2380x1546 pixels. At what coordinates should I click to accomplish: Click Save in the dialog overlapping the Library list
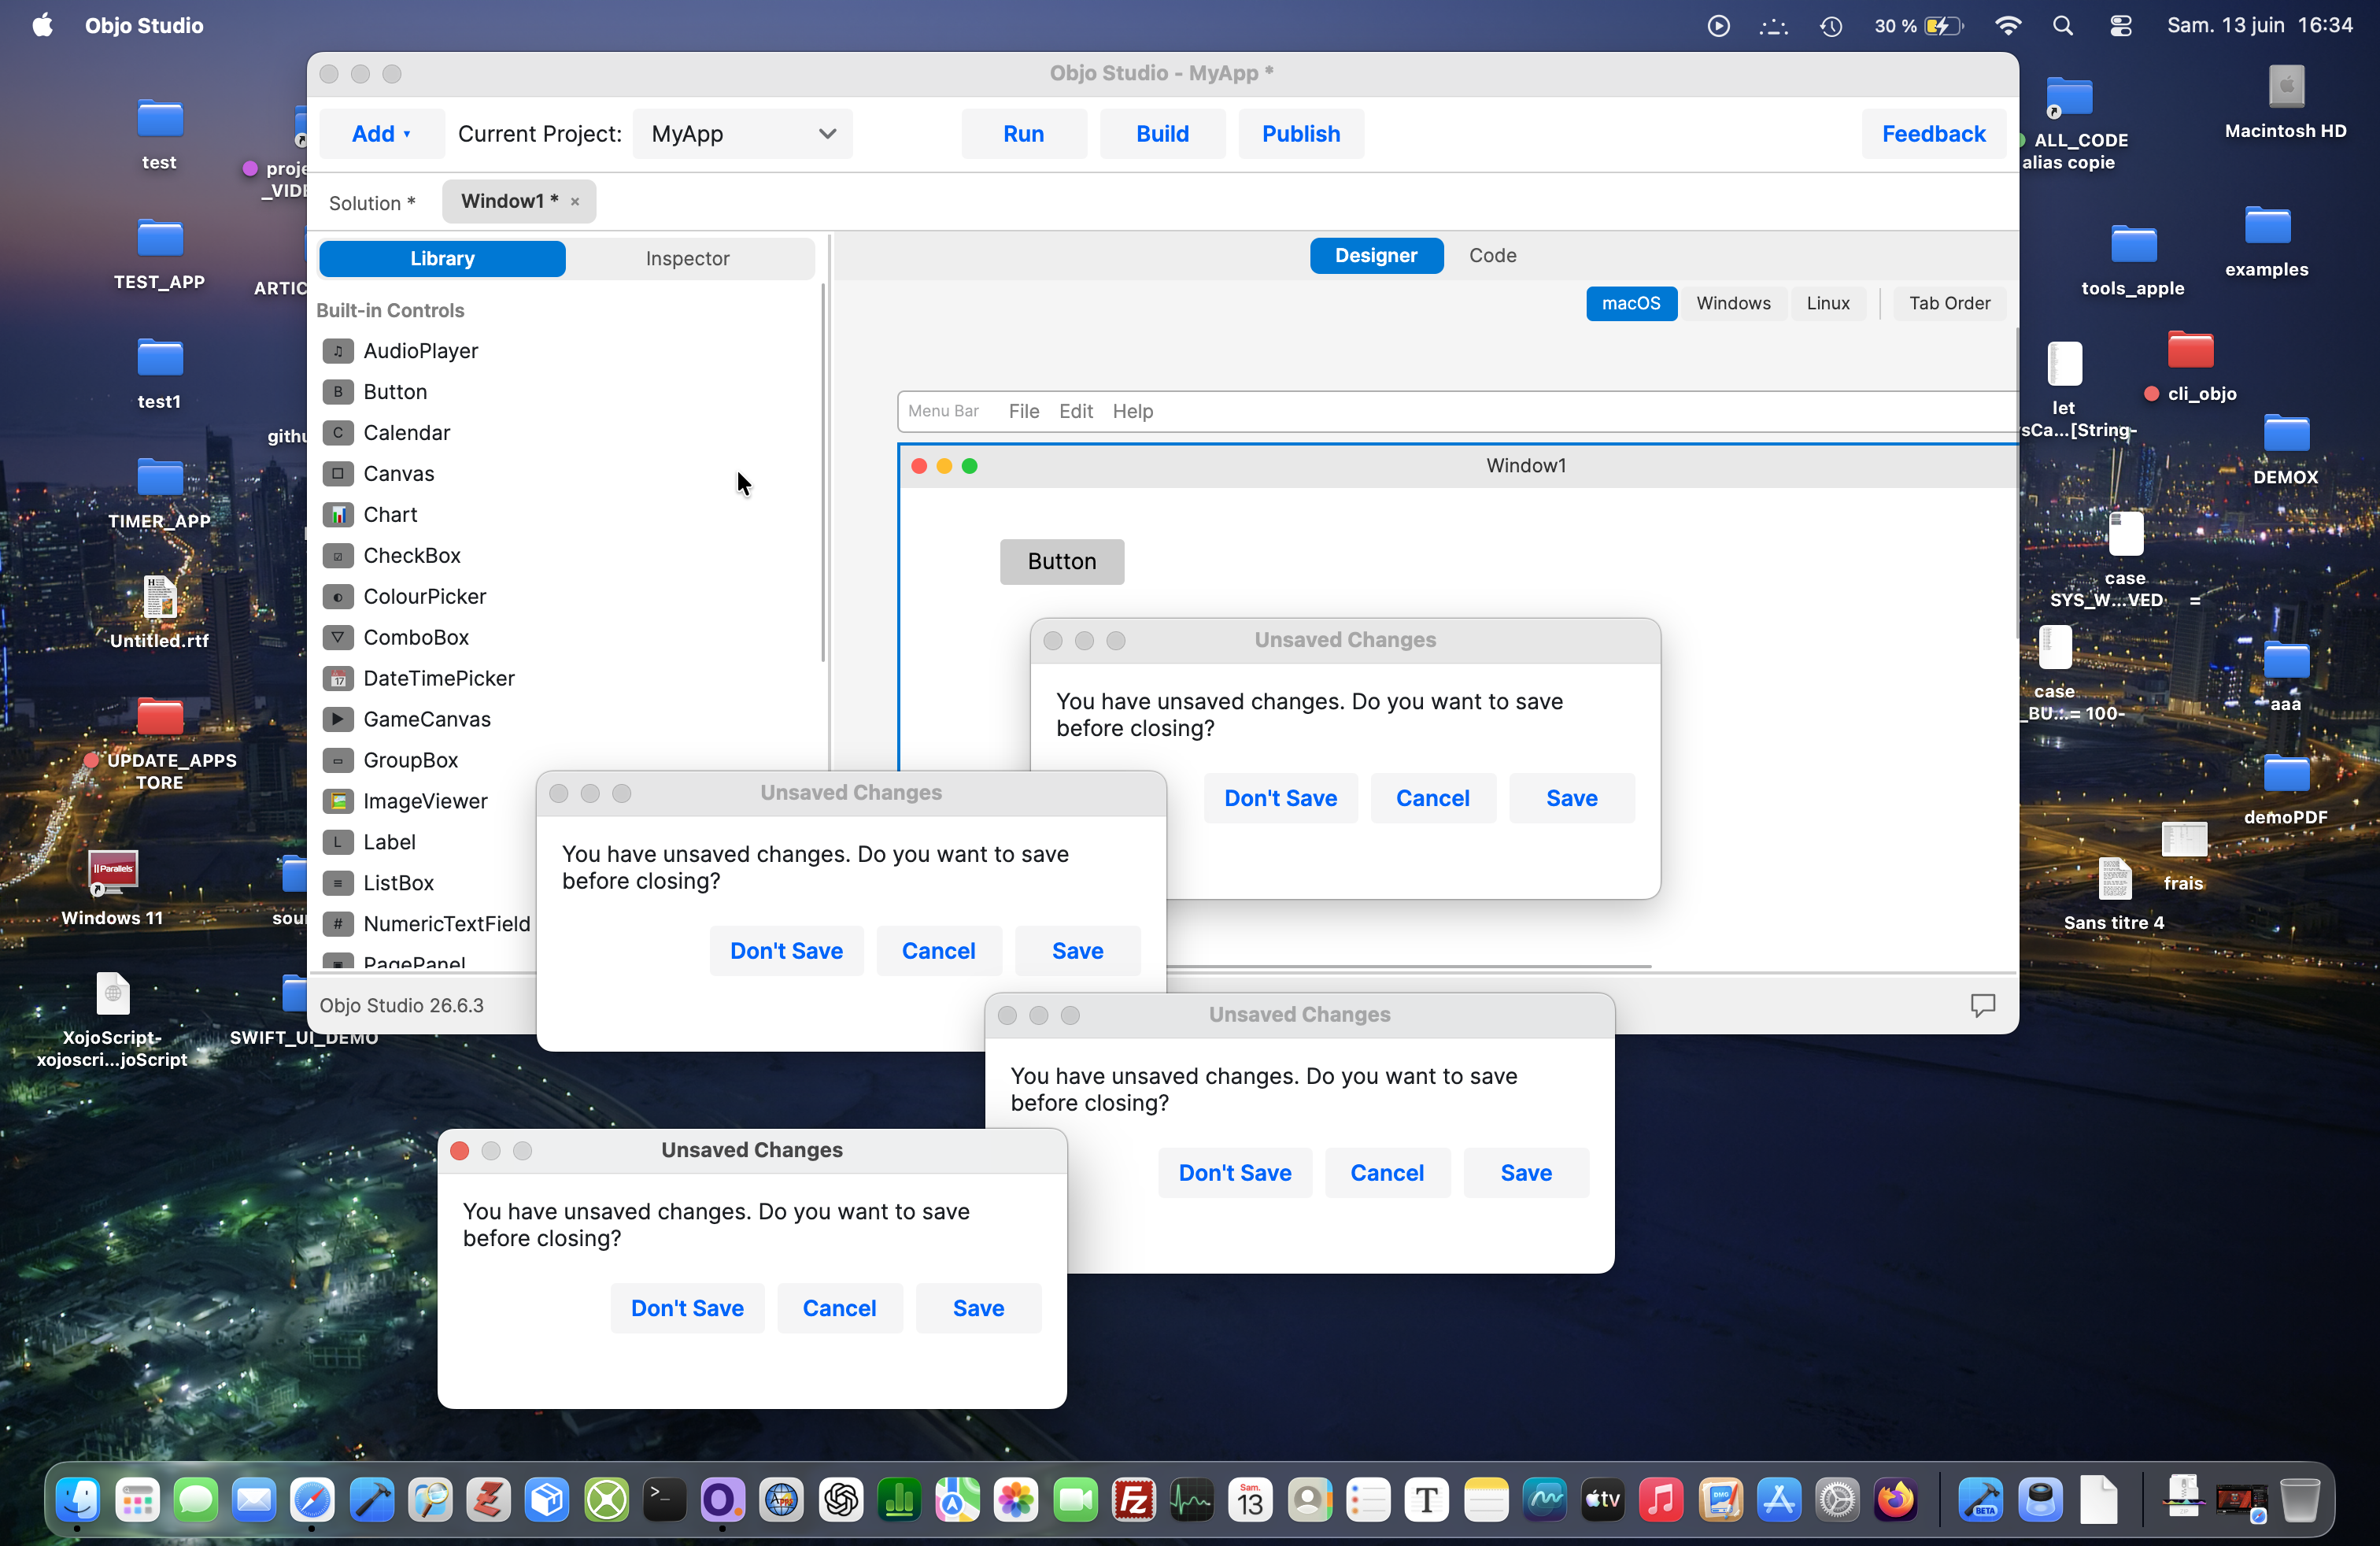pos(1077,951)
